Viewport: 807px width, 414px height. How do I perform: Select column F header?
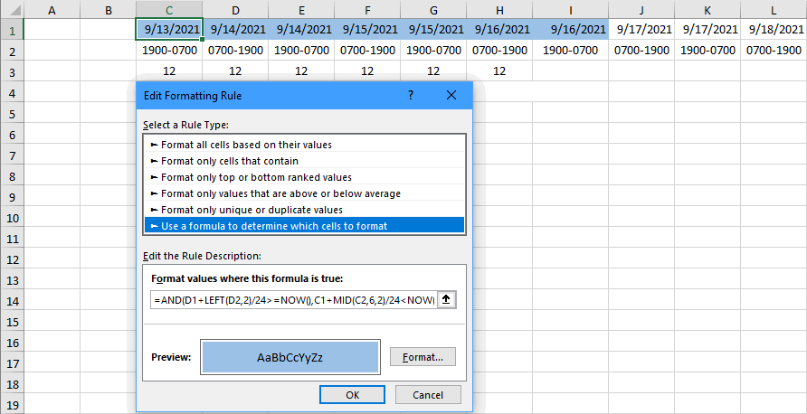pos(367,9)
